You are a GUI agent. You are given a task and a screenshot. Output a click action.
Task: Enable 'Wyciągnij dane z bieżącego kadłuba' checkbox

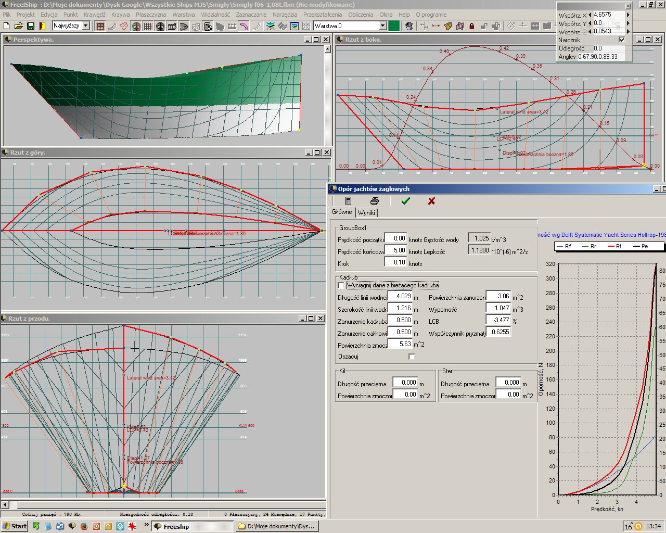click(341, 285)
